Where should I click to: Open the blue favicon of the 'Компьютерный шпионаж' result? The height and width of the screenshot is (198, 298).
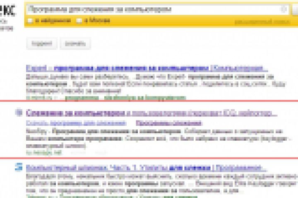(x=19, y=167)
